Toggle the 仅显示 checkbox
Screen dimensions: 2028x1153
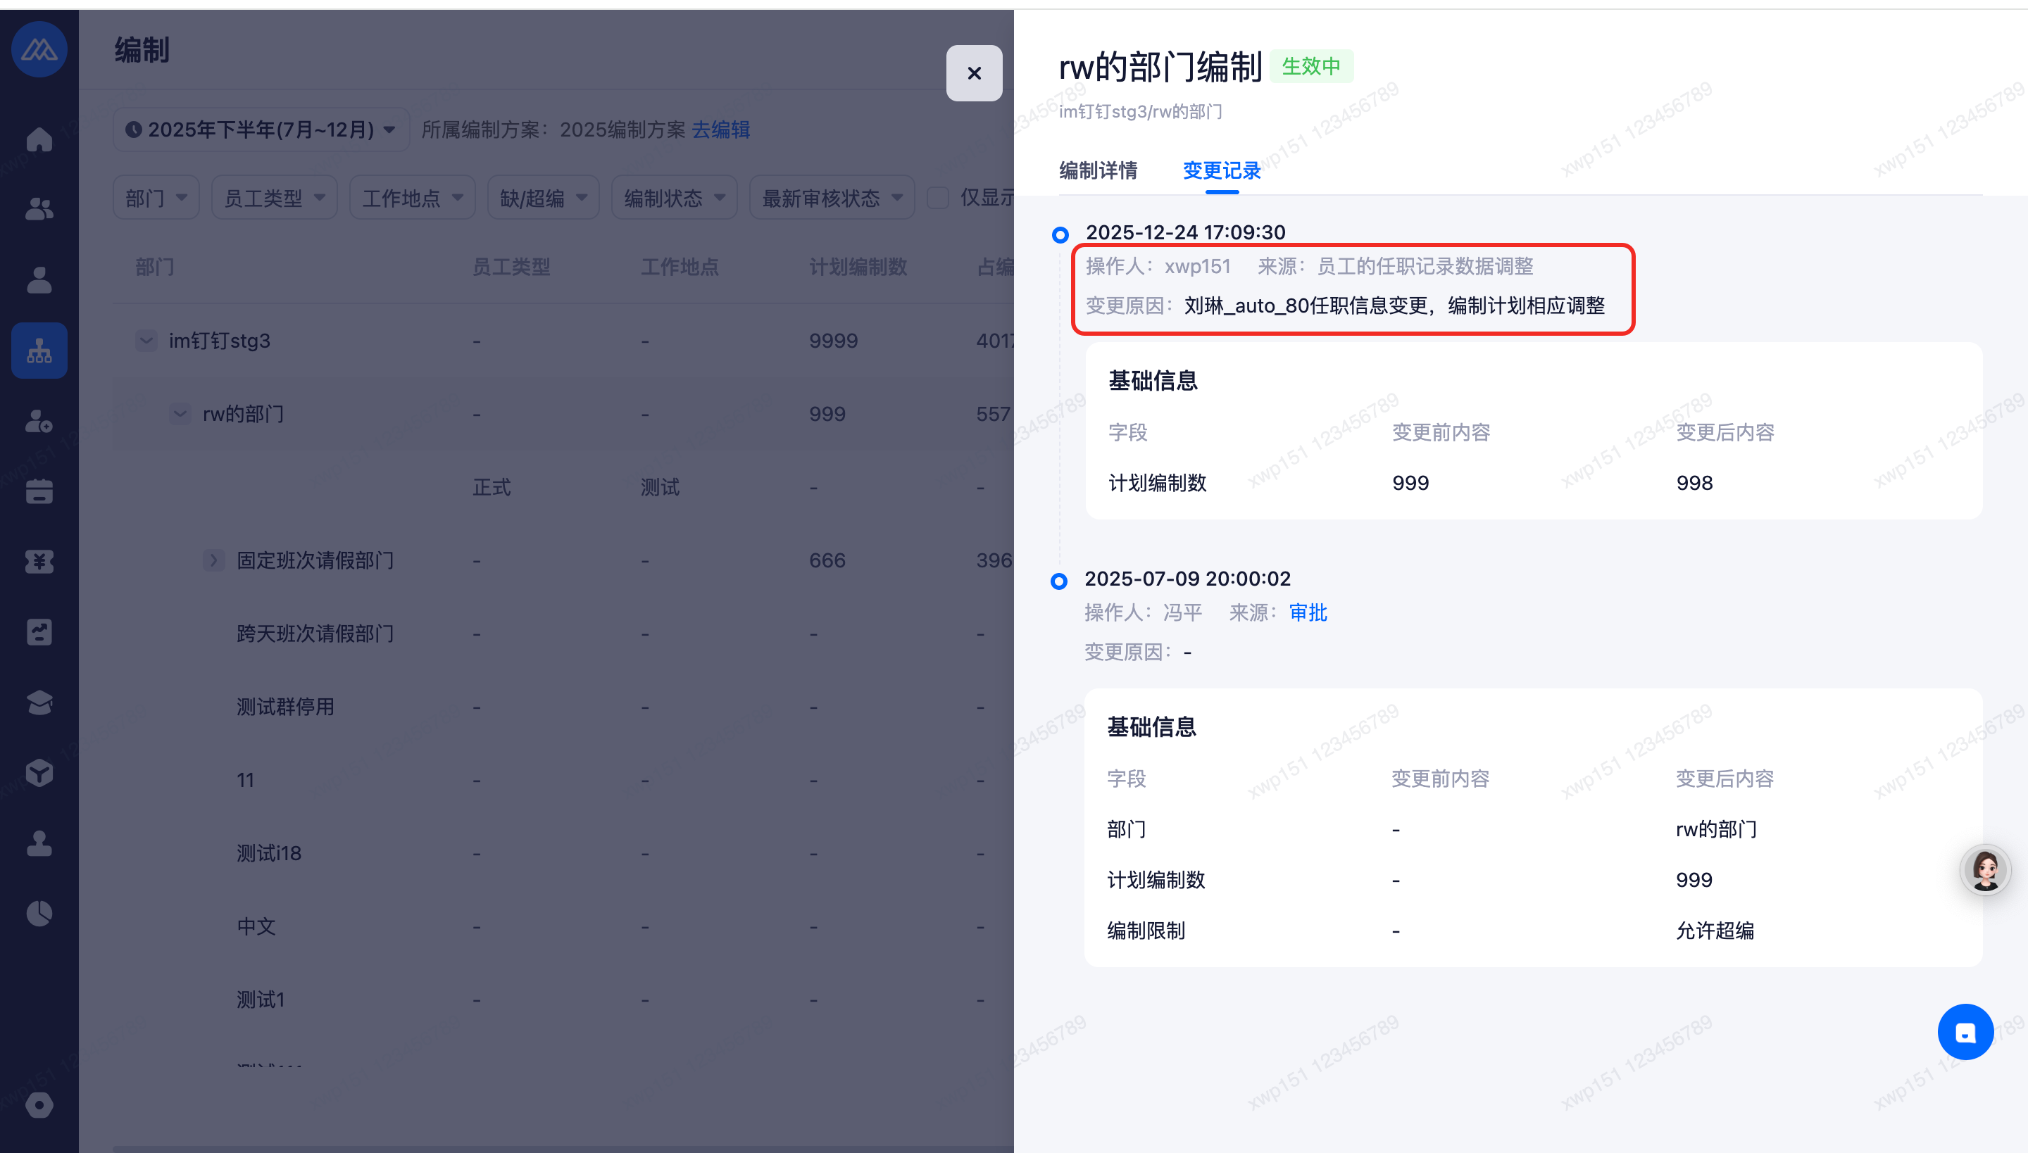pyautogui.click(x=939, y=198)
